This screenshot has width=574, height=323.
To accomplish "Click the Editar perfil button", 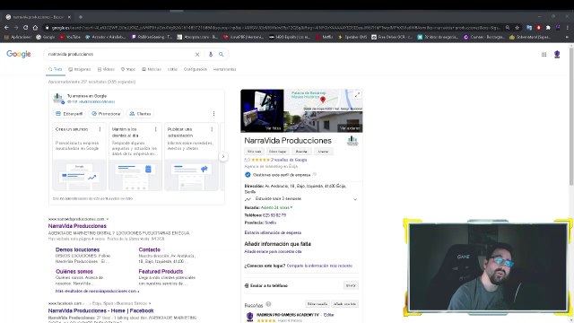I will [x=69, y=114].
